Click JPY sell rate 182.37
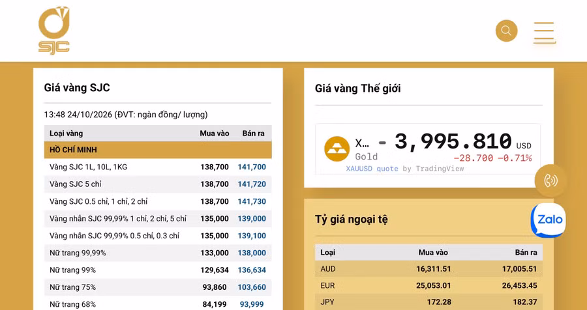 click(526, 302)
